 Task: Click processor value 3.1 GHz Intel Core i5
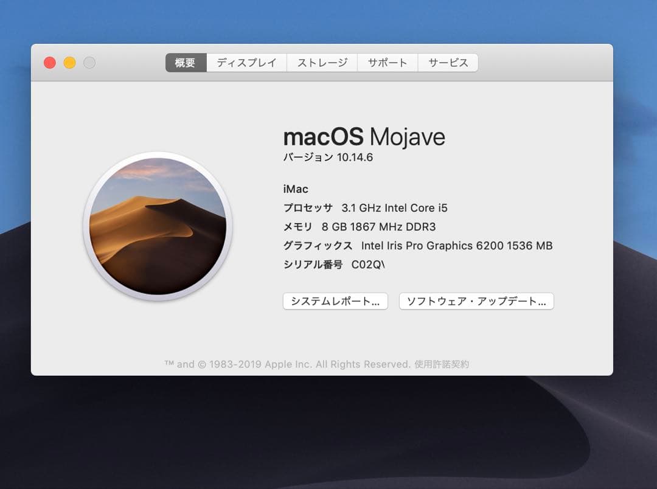pos(394,208)
